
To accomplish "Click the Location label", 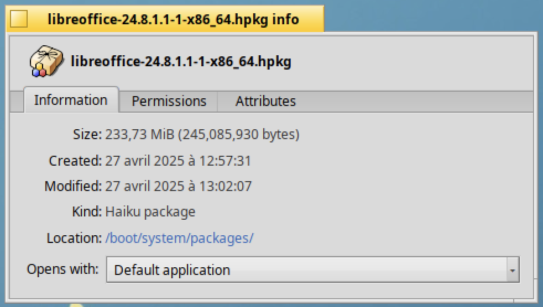I will (74, 238).
